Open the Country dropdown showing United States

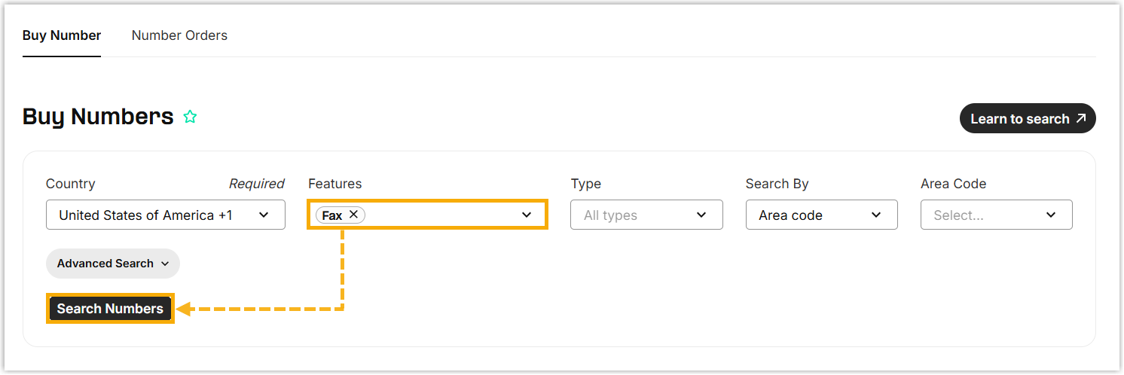click(146, 215)
